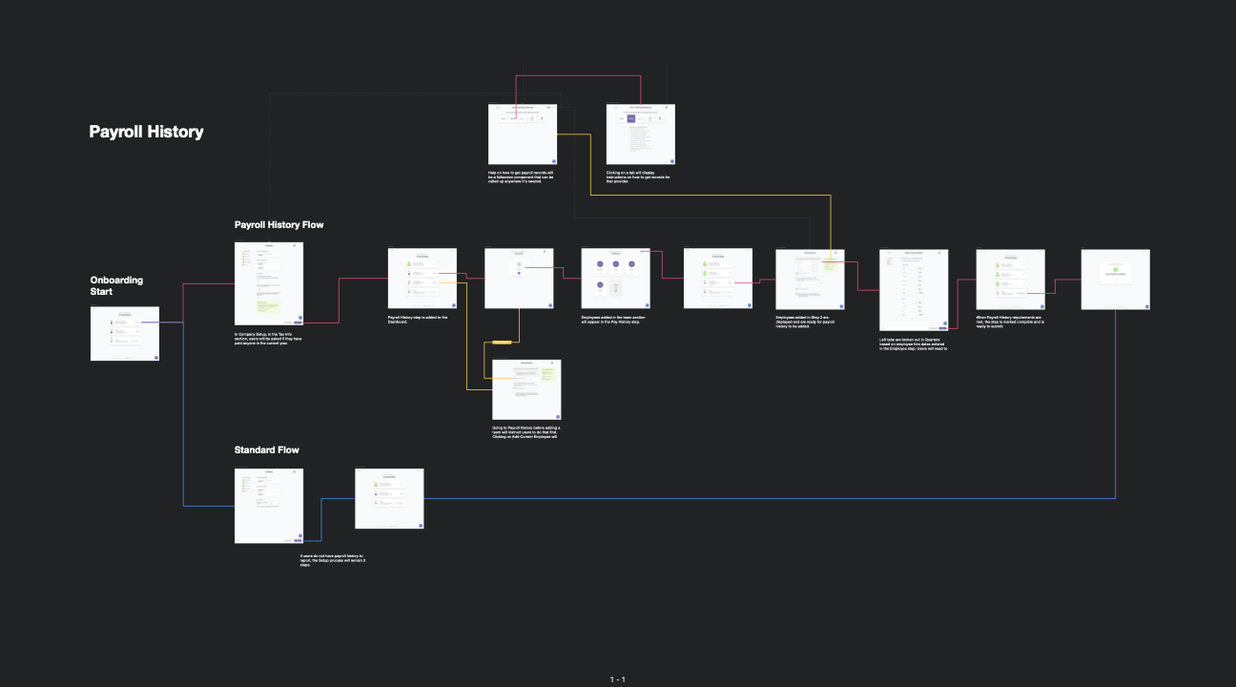Image resolution: width=1236 pixels, height=687 pixels.
Task: Select the highlighted purple provider tab
Action: 630,118
